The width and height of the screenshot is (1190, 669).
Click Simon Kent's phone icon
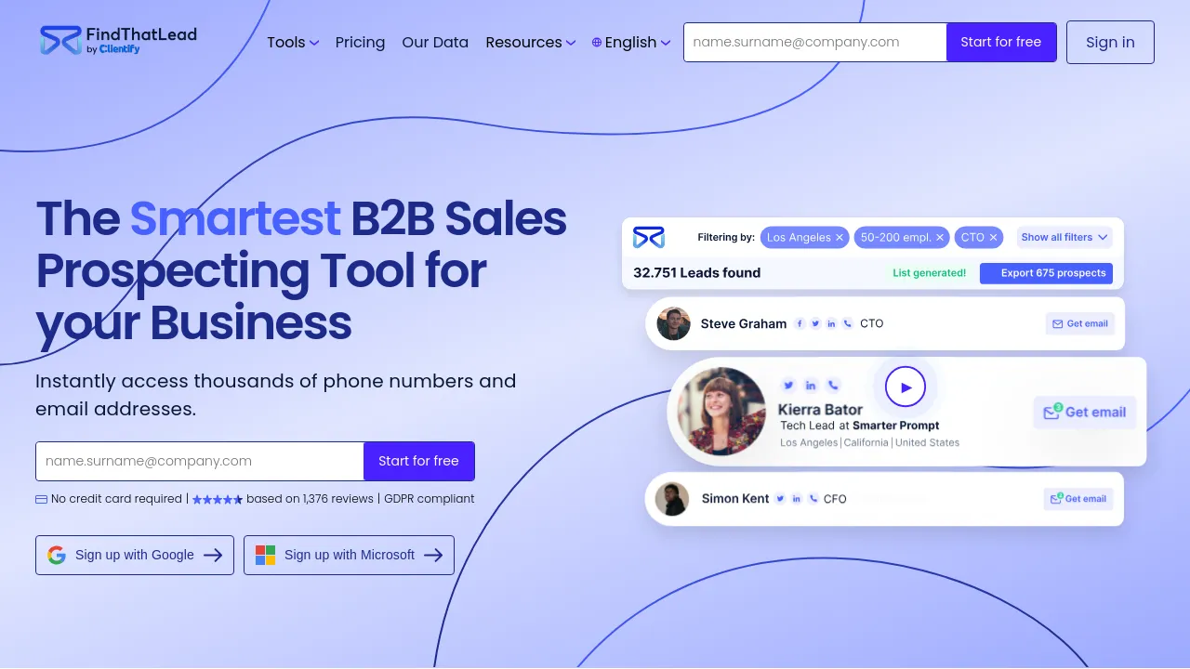click(x=813, y=499)
